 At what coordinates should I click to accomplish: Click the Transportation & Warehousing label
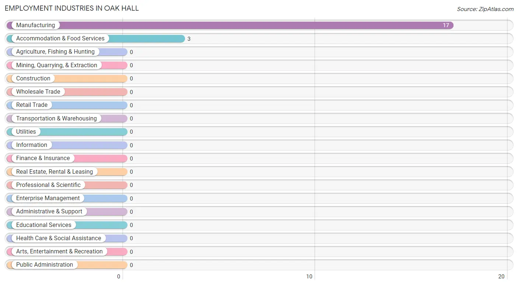point(56,118)
